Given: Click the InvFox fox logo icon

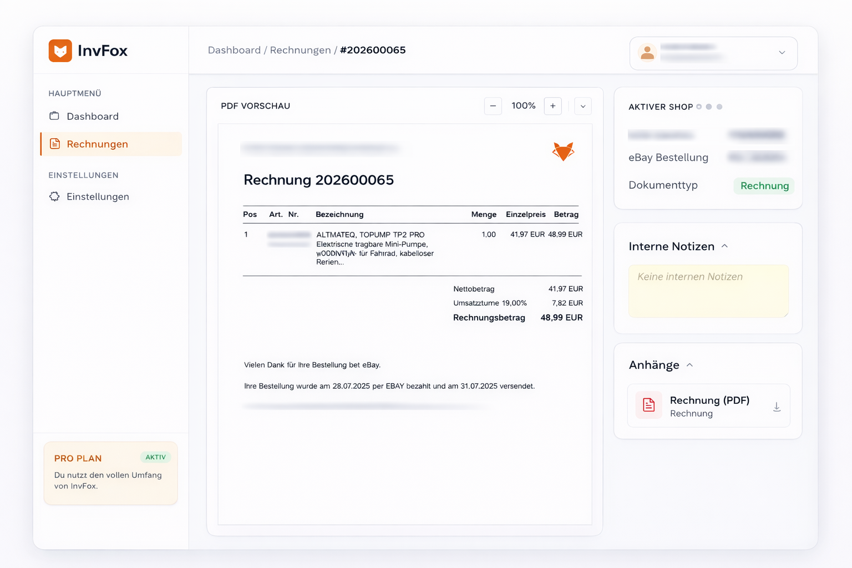Looking at the screenshot, I should [x=60, y=50].
